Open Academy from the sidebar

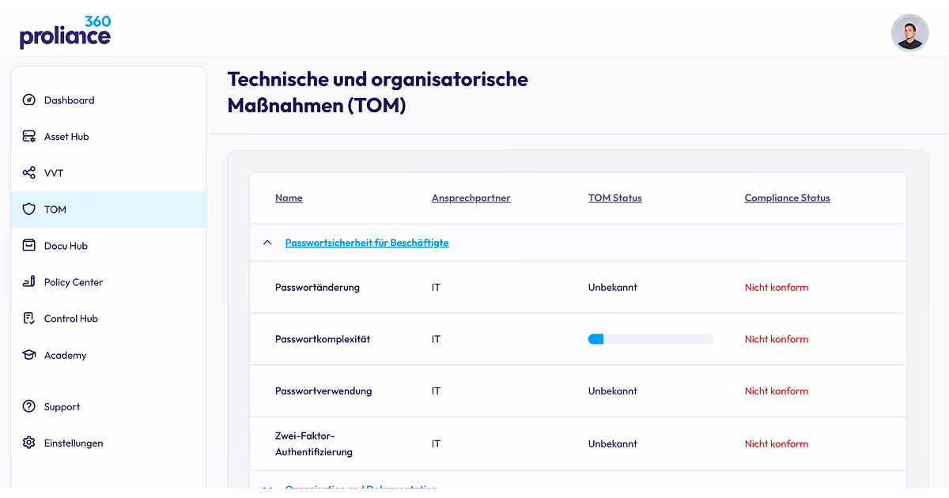point(108,355)
